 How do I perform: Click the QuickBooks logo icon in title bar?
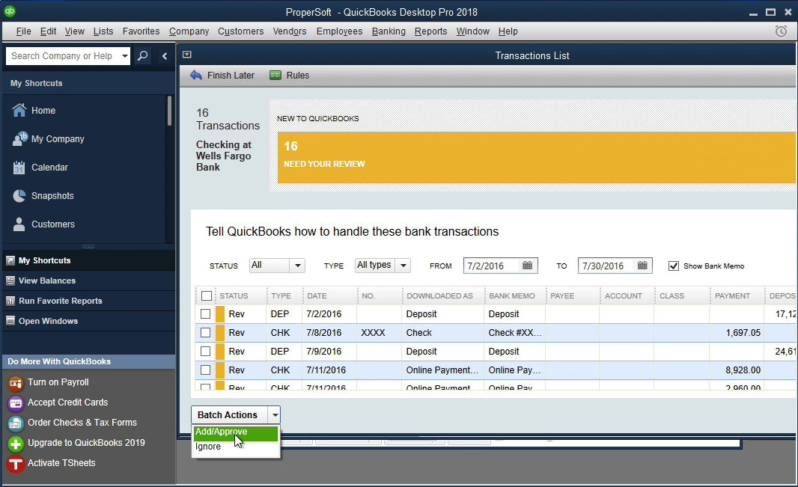[10, 10]
